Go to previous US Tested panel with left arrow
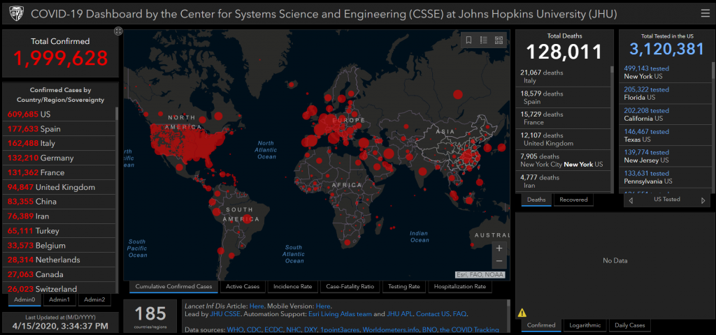716x335 pixels. 631,200
